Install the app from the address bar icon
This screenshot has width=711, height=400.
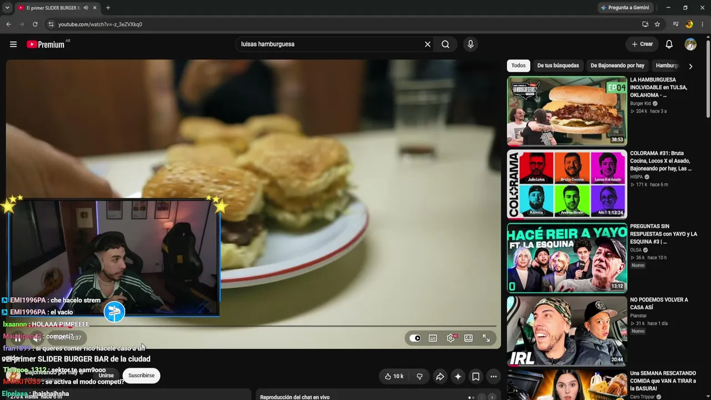pos(645,24)
